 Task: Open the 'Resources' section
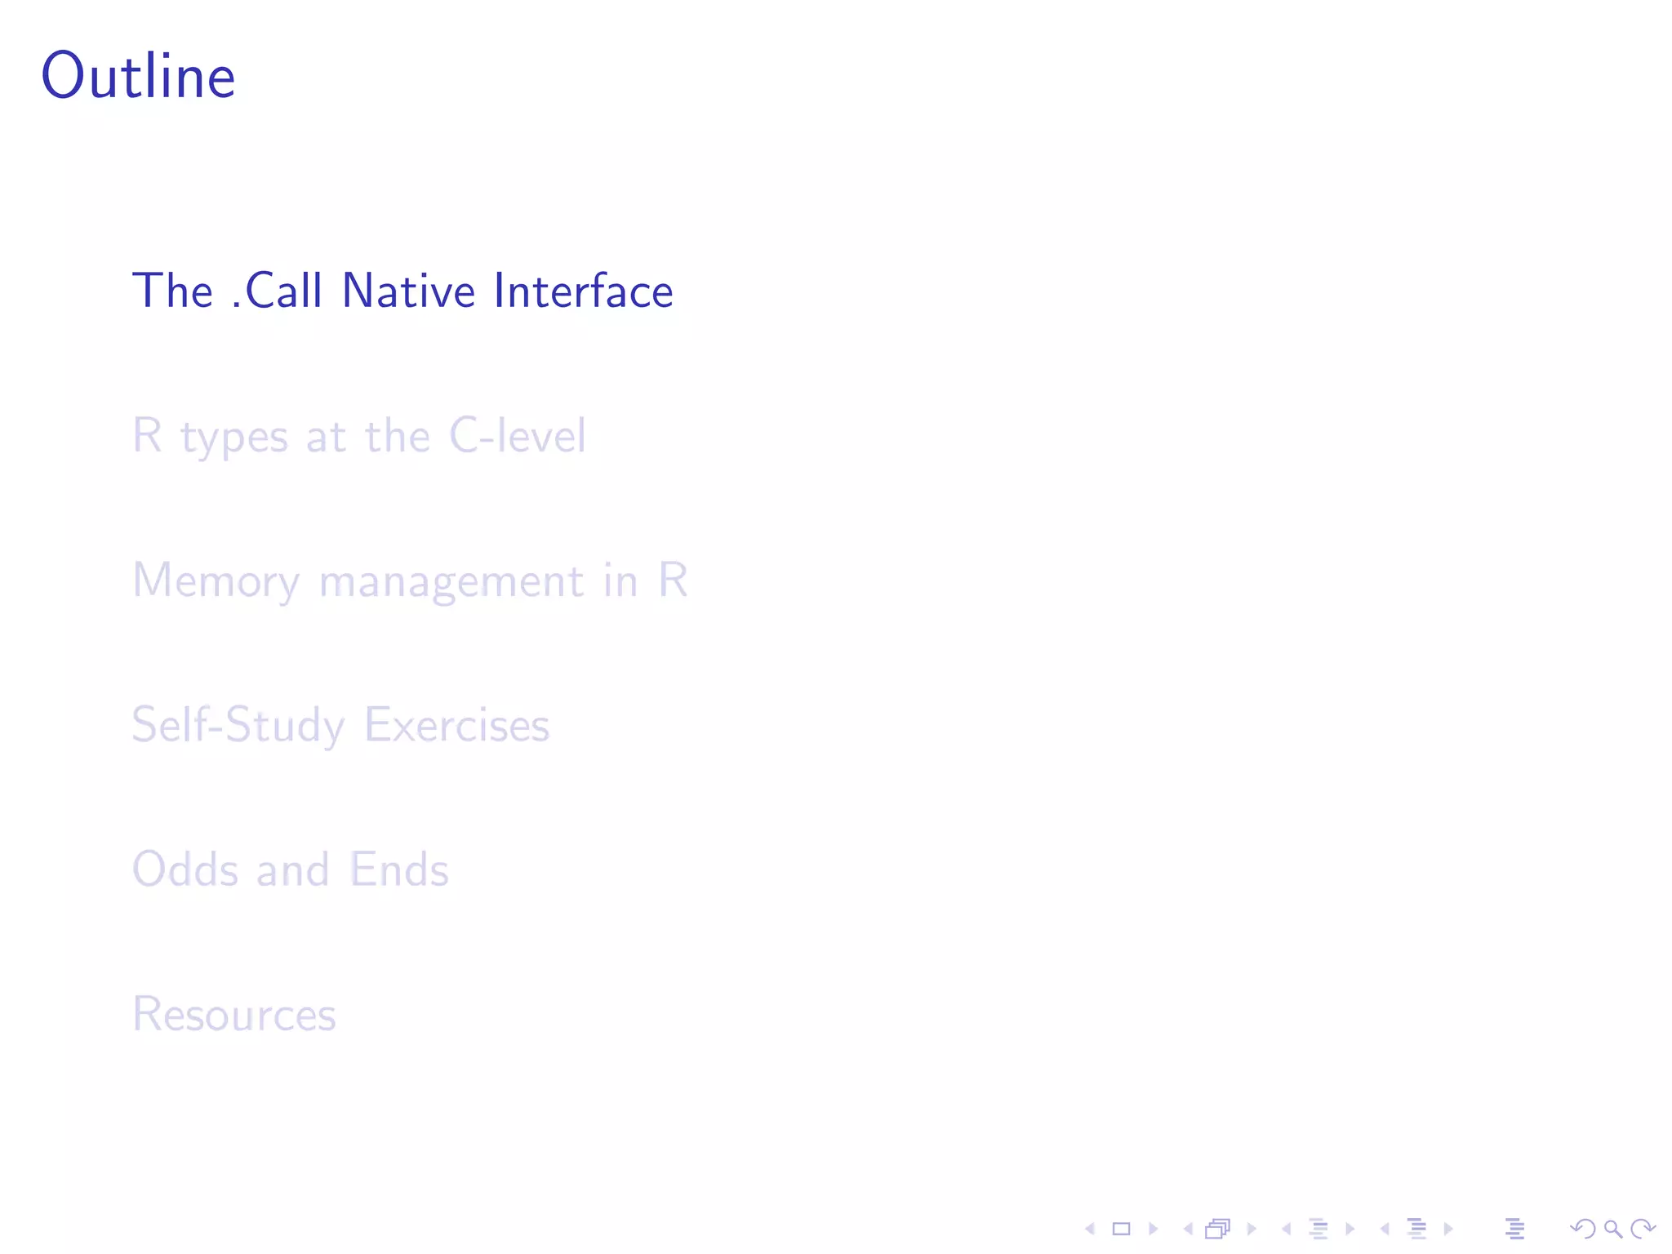(234, 1015)
